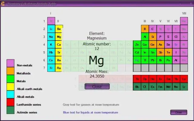This screenshot has height=121, width=194.
Task: Click the 'Blue text for liquids' note
Action: pos(90,113)
